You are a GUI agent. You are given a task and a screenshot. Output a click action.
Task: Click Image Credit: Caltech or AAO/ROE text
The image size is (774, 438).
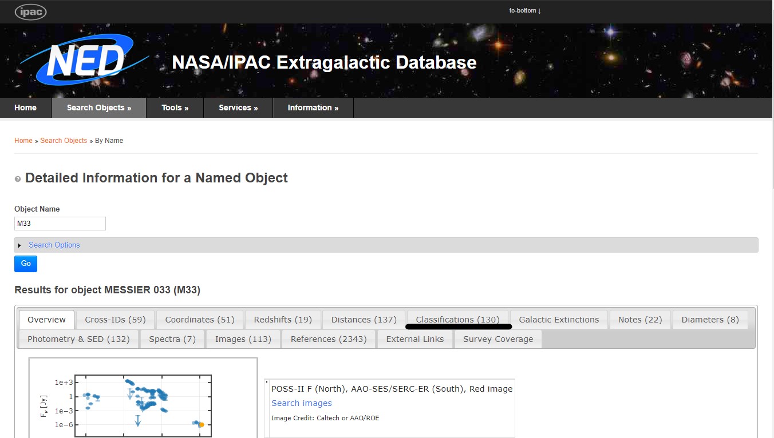click(x=325, y=418)
